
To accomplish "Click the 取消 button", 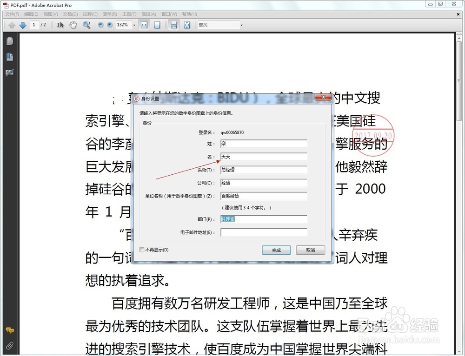I will (311, 250).
